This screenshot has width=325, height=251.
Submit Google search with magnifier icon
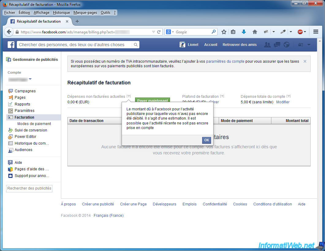(214, 32)
